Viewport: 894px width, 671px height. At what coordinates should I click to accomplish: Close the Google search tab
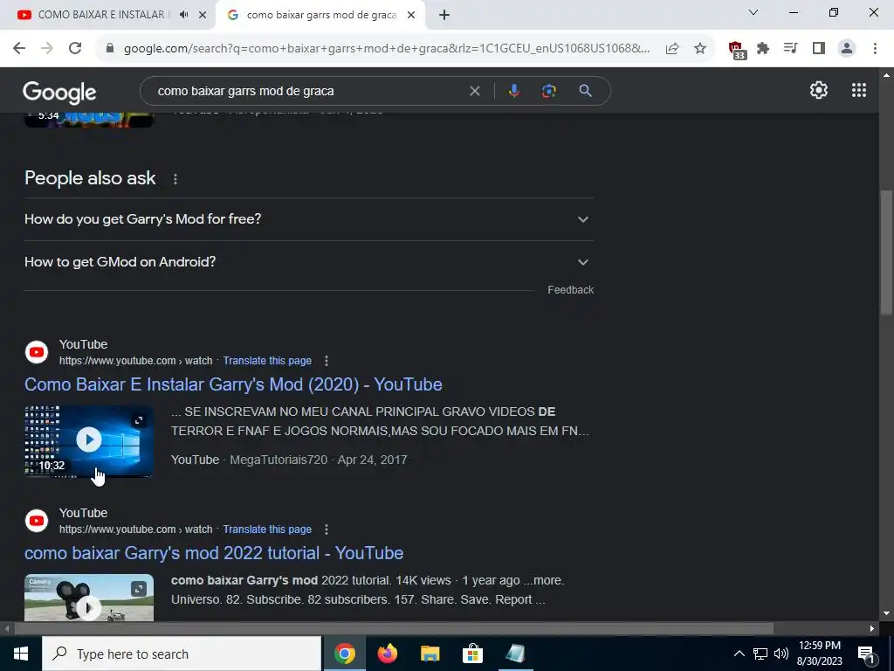[411, 16]
